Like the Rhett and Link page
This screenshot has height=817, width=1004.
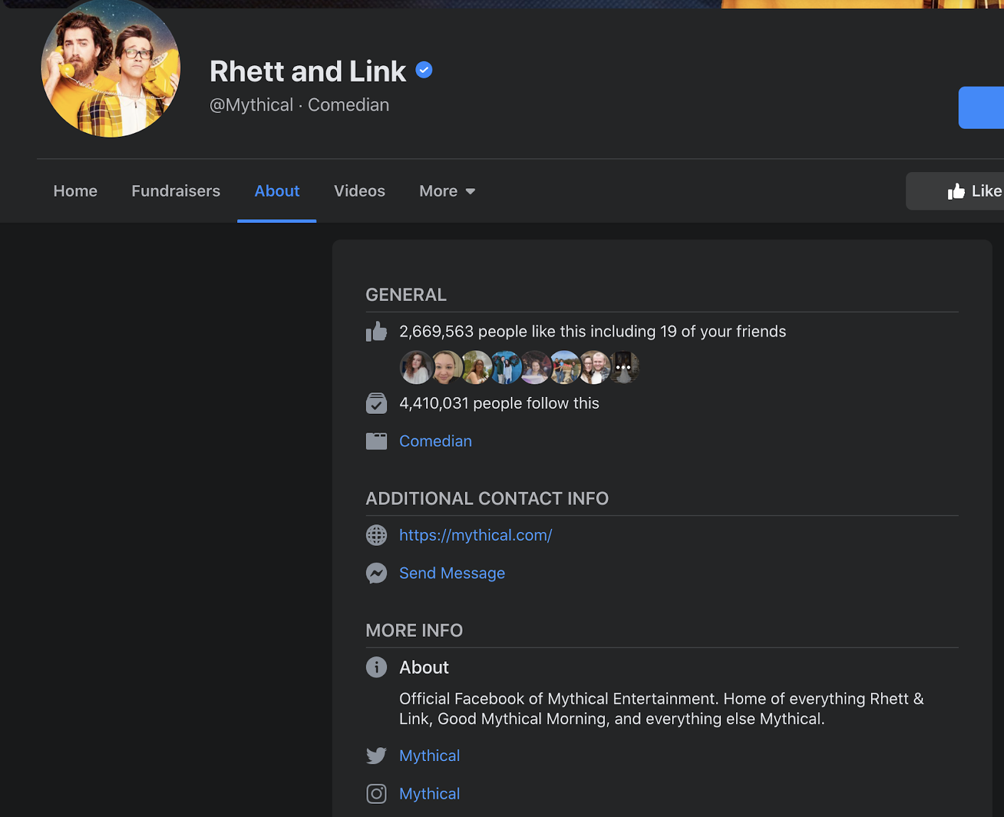click(955, 191)
